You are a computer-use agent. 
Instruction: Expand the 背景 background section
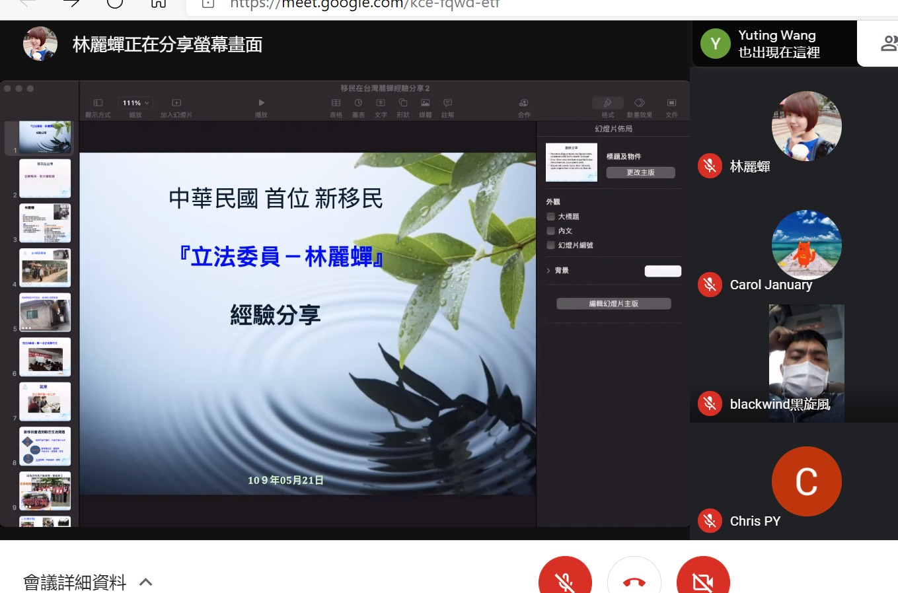pyautogui.click(x=548, y=271)
